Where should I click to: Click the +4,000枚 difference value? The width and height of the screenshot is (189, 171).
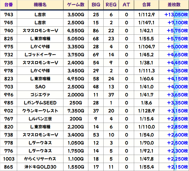178,87
